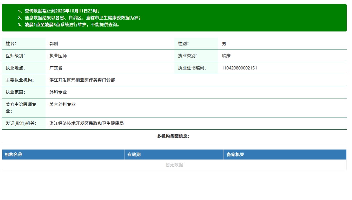Screen dimensions: 352x200
Task: Click the 执业类别 label
Action: pyautogui.click(x=188, y=56)
